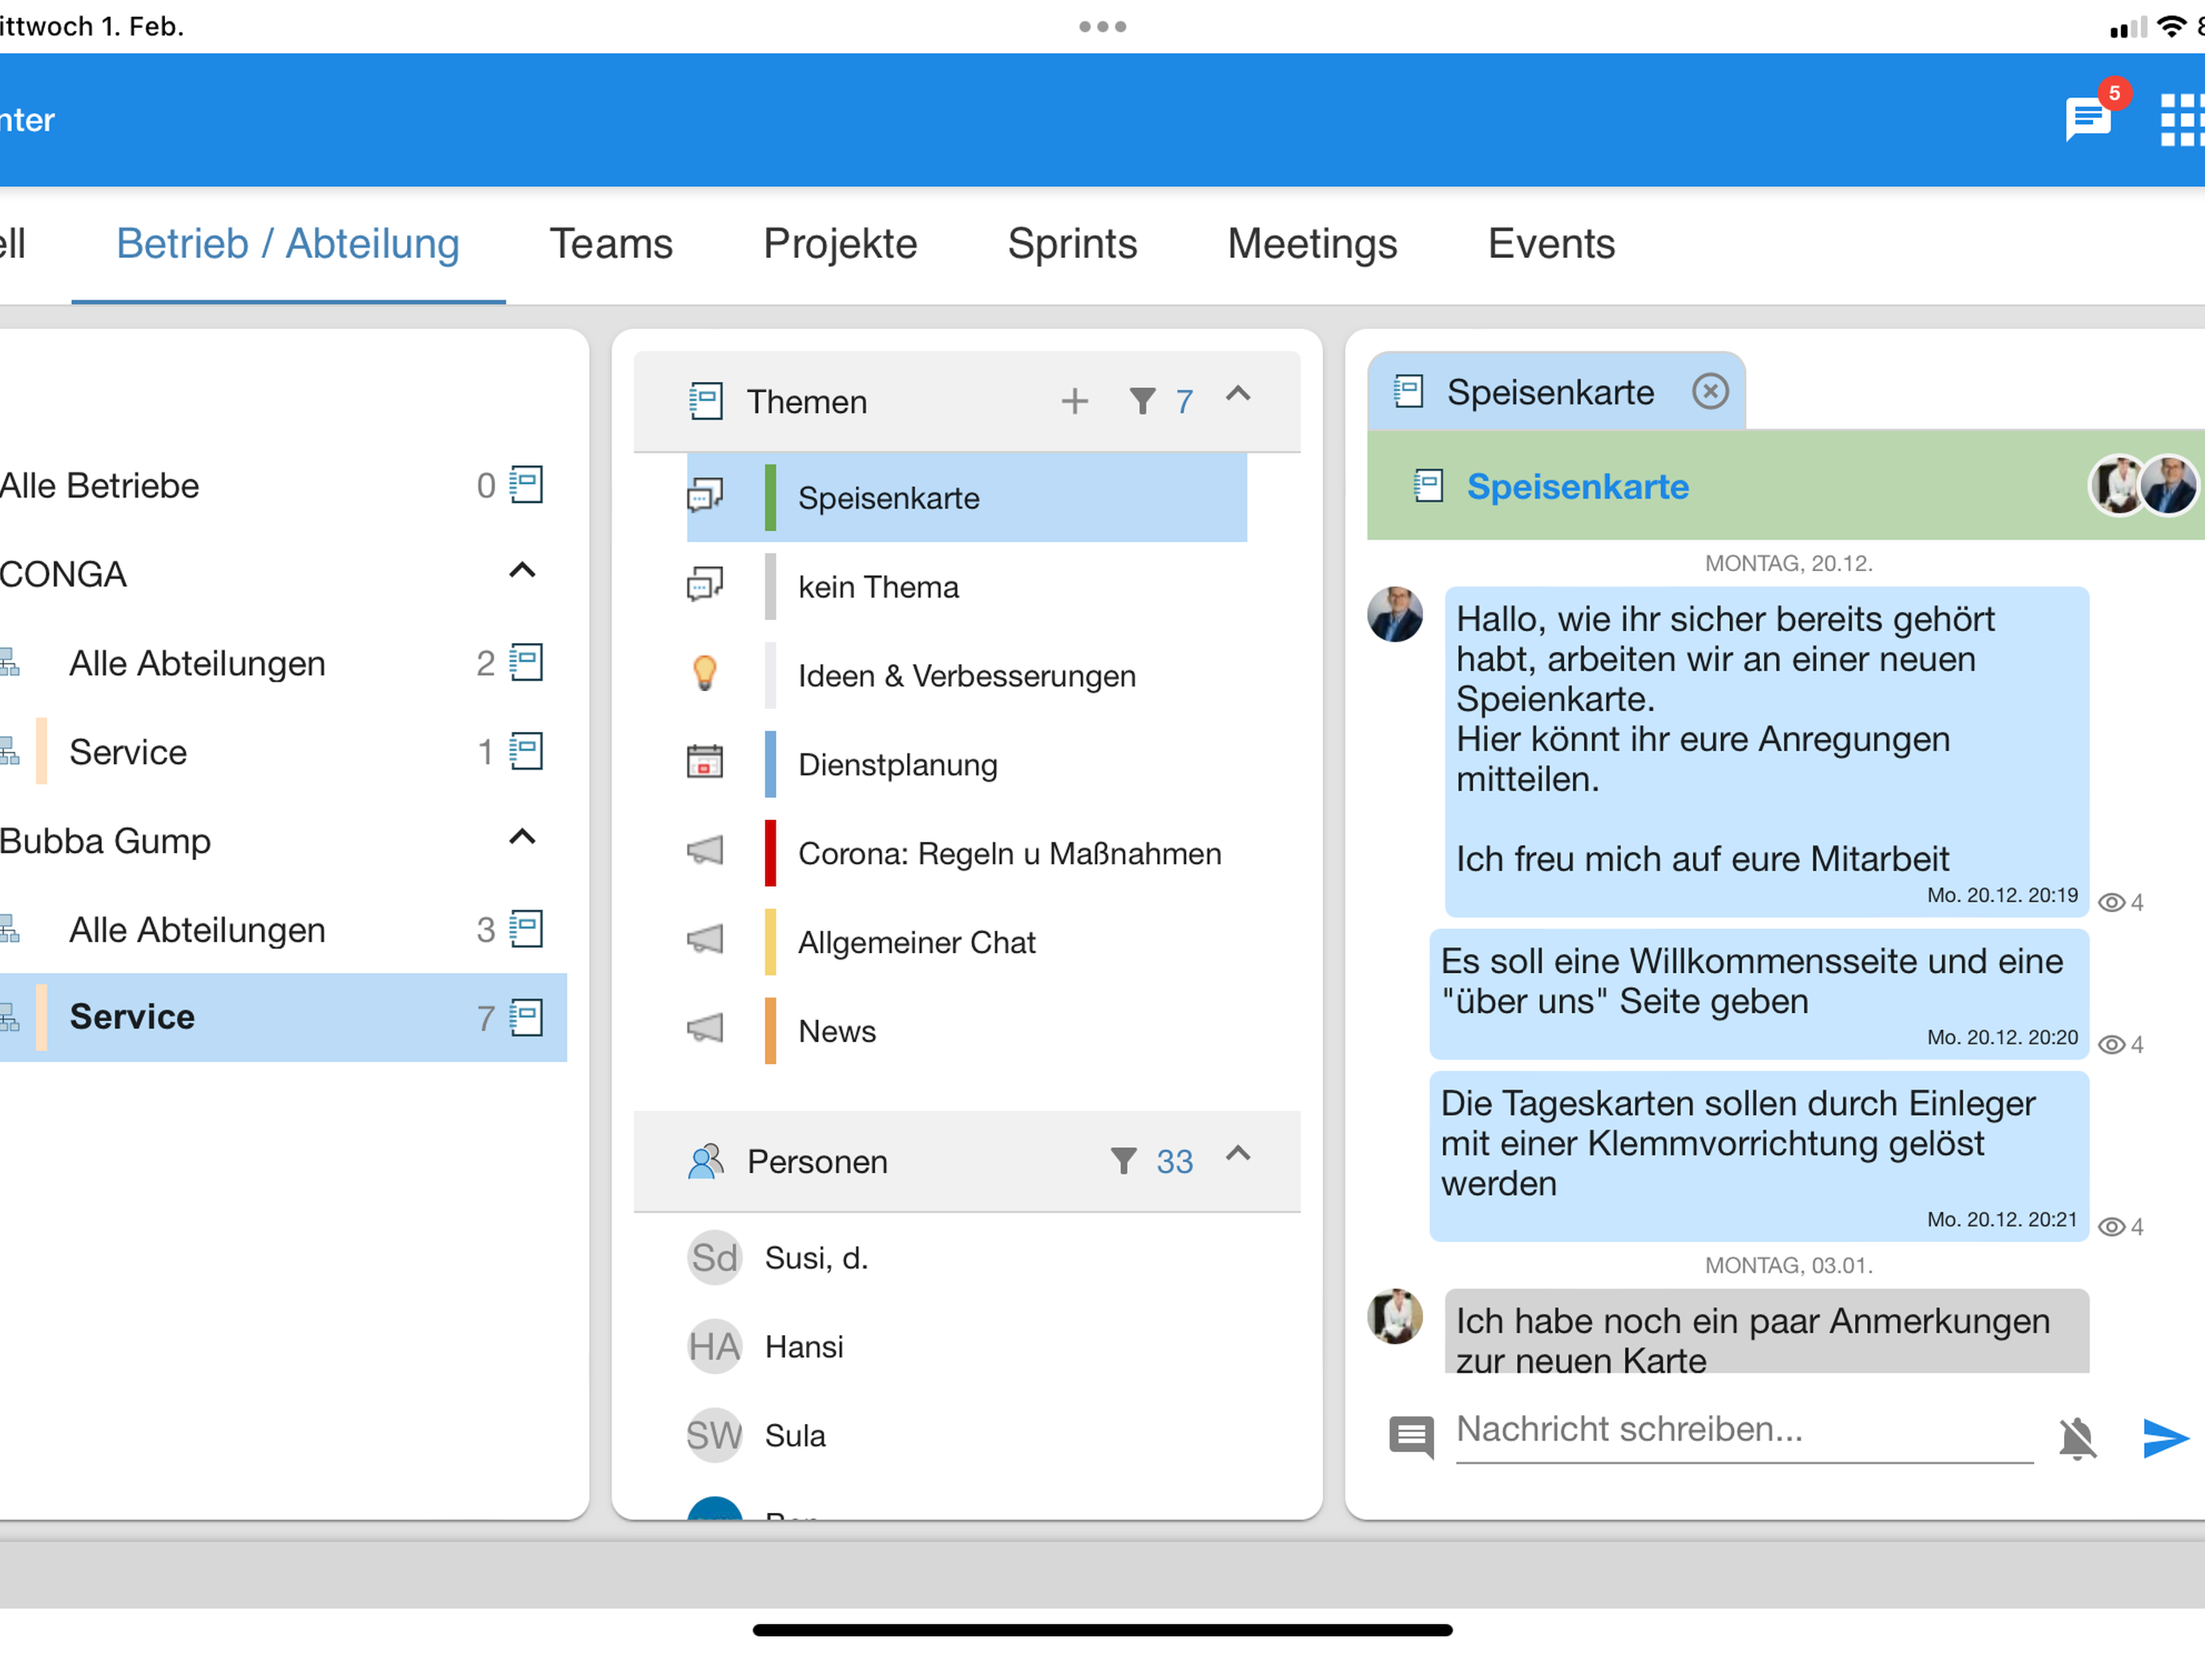Image resolution: width=2205 pixels, height=1653 pixels.
Task: Click the Personen filter funnel icon
Action: coord(1123,1162)
